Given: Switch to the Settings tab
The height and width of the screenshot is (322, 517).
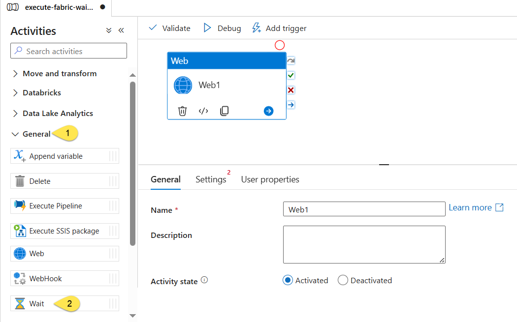Looking at the screenshot, I should click(x=211, y=179).
